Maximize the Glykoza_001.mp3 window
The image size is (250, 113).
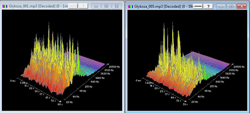coord(106,6)
